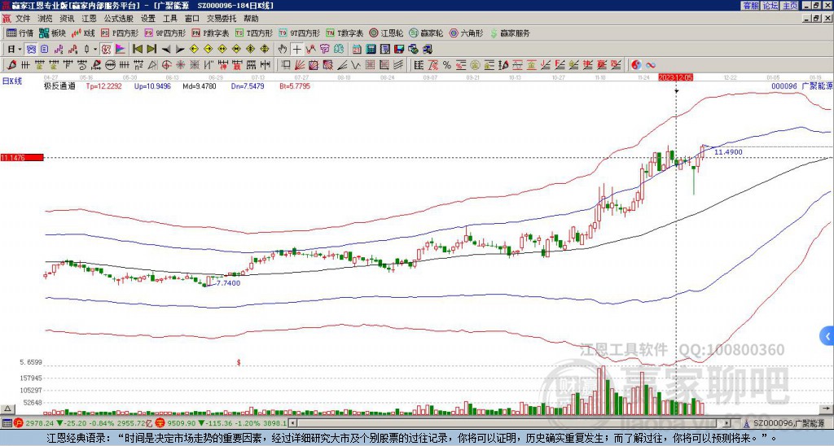Click the horizontal scrollbar left arrow
This screenshot has height=446, width=834.
point(292,423)
